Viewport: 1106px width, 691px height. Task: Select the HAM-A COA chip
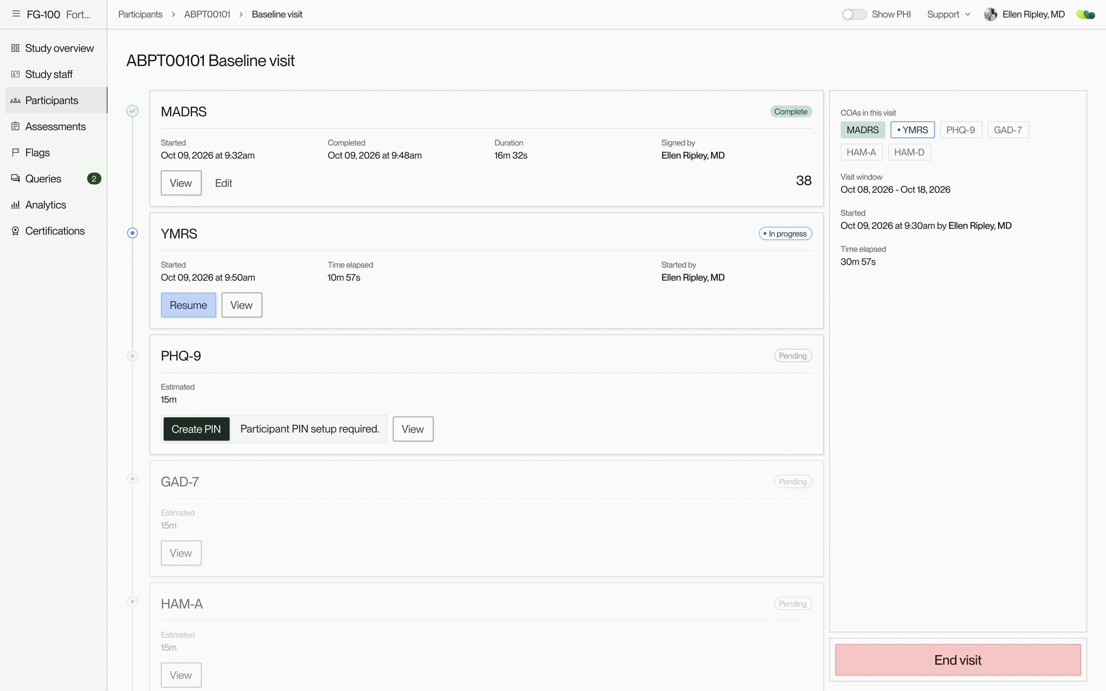[861, 152]
